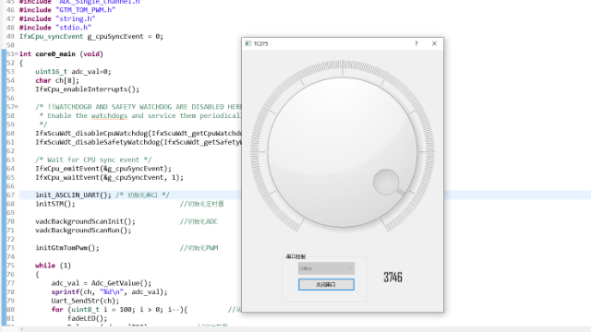Click the IfxScuWdt_disableCpuWatchdog line
Image resolution: width=591 pixels, height=332 pixels.
139,133
